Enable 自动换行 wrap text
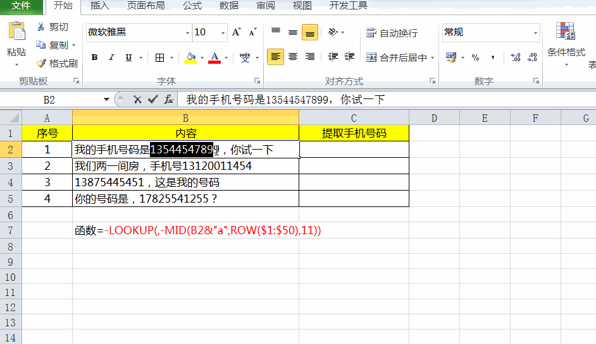The width and height of the screenshot is (596, 344). point(392,33)
